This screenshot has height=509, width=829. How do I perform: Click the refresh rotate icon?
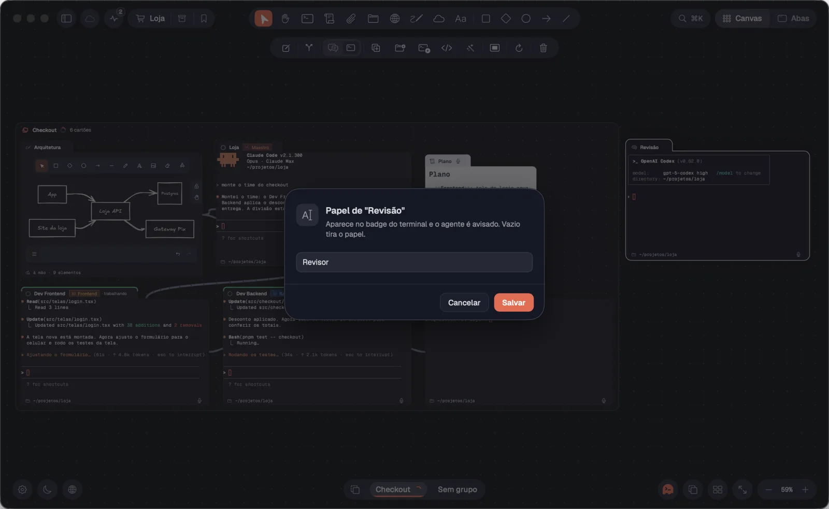[x=519, y=48]
